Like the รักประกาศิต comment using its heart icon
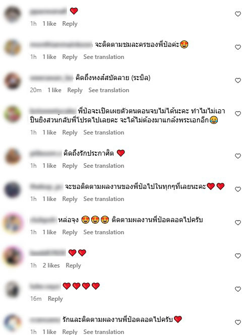Image resolution: width=244 pixels, height=335 pixels. point(238,156)
